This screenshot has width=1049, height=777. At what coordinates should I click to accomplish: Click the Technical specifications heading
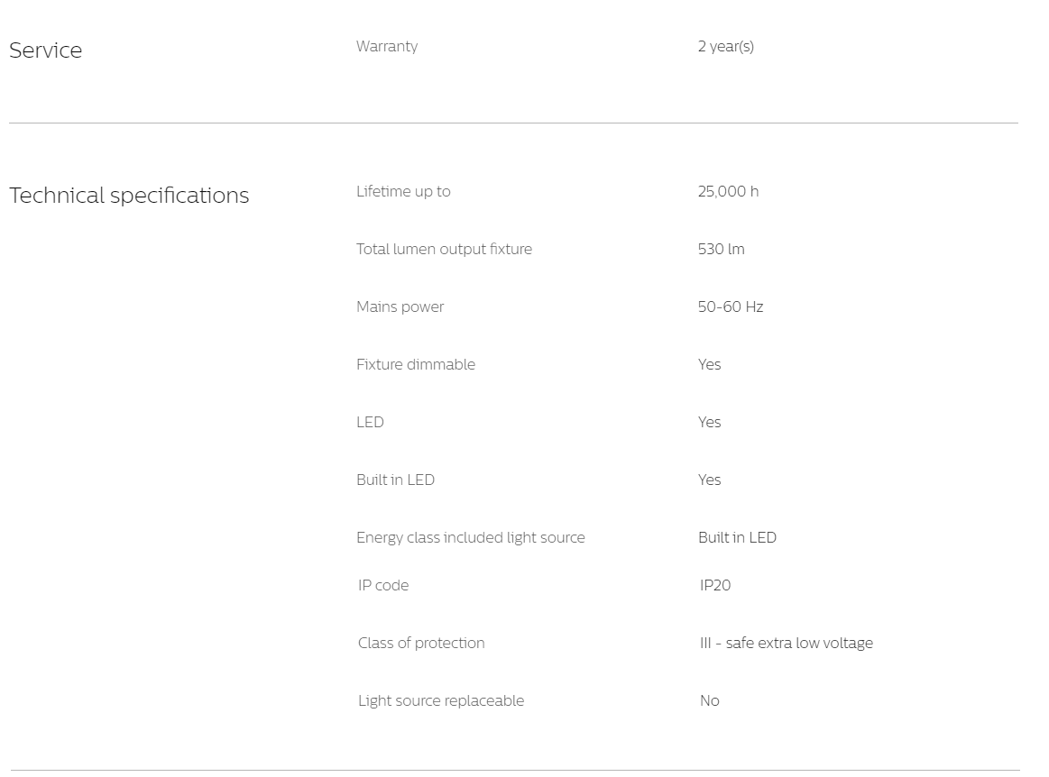[x=129, y=196]
